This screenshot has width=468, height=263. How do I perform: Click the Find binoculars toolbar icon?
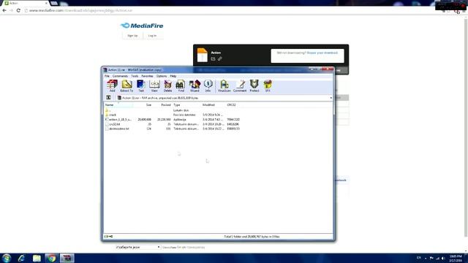click(x=181, y=86)
